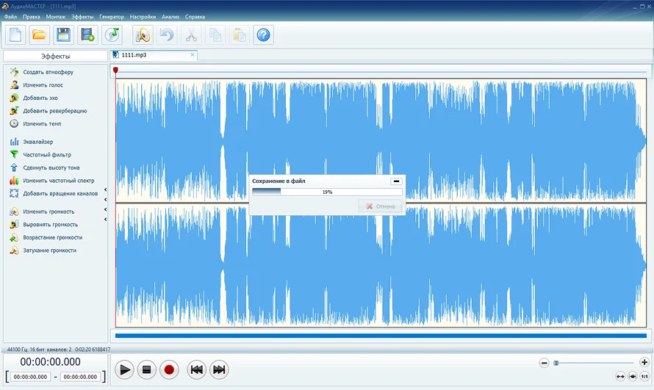Viewport: 654px width, 390px height.
Task: Open the Файл menu
Action: pyautogui.click(x=10, y=17)
